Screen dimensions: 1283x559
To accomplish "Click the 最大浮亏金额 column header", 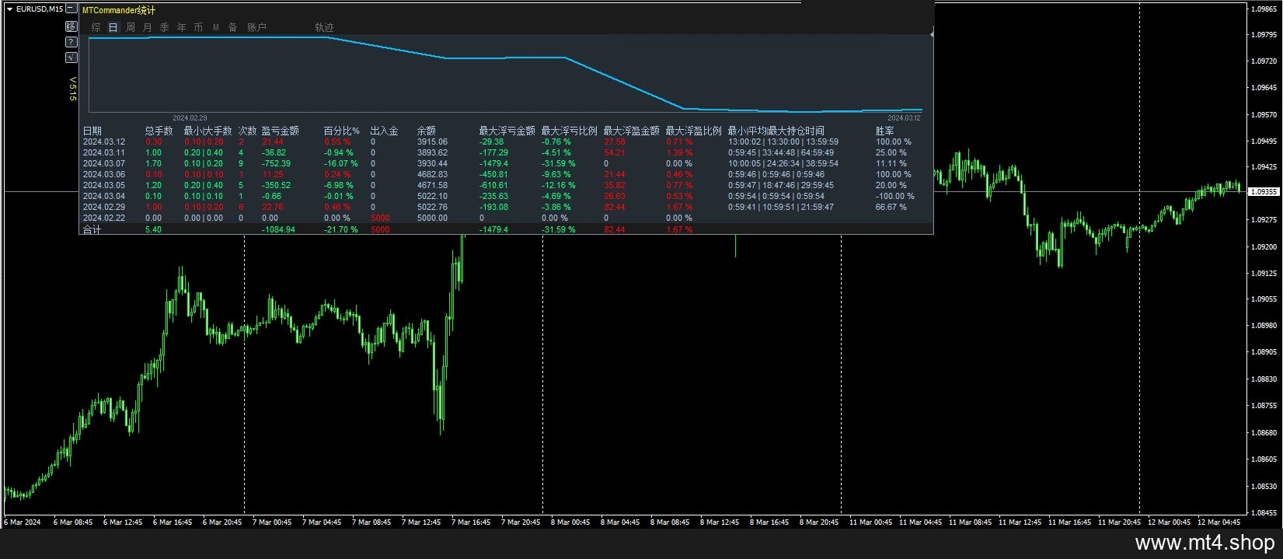I will 507,131.
